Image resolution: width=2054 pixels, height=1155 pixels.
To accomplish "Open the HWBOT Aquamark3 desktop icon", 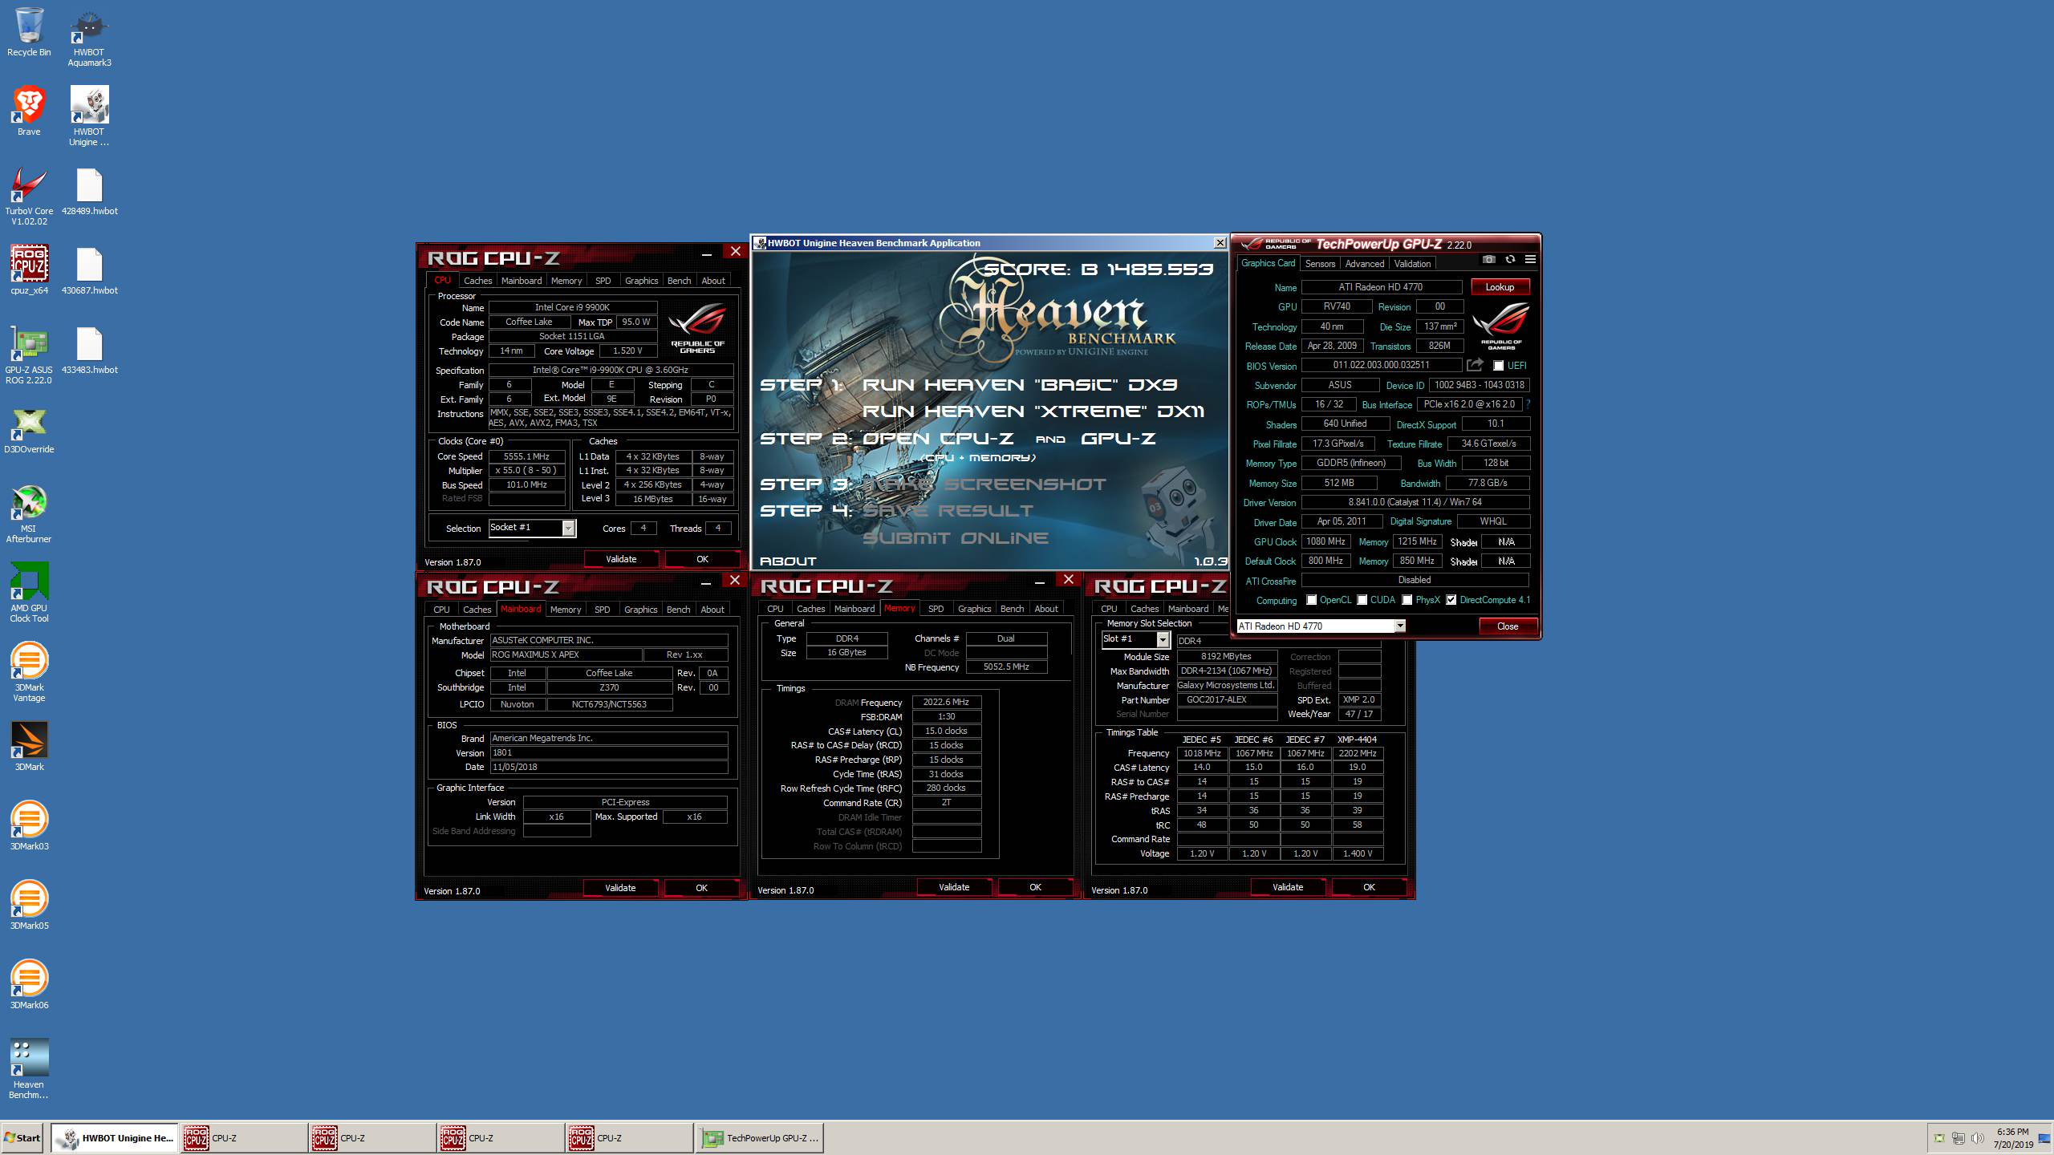I will 89,38.
